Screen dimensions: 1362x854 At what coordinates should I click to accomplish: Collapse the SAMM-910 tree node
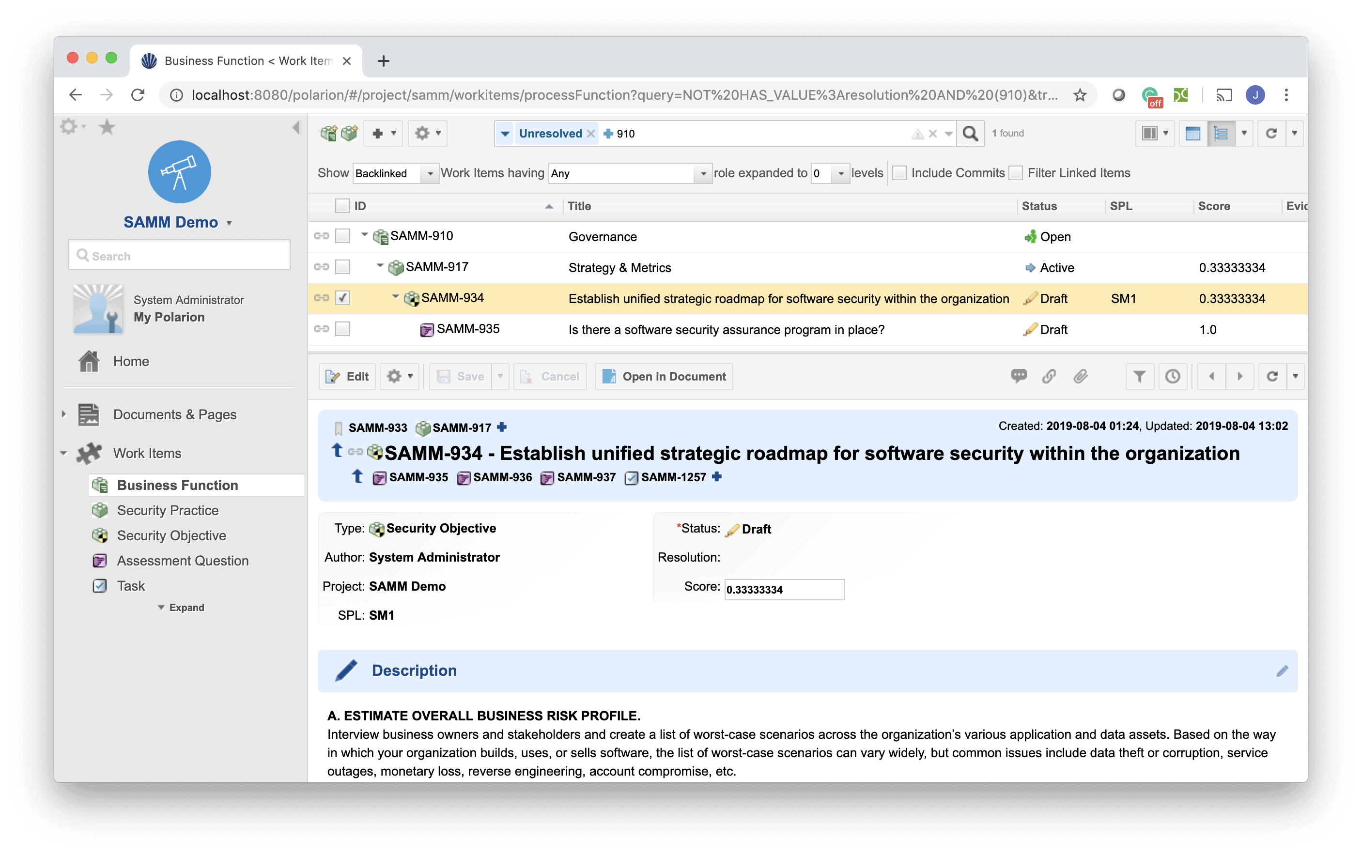(364, 234)
